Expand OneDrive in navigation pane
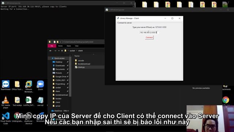Viewport: 234px width, 132px height. point(60,111)
